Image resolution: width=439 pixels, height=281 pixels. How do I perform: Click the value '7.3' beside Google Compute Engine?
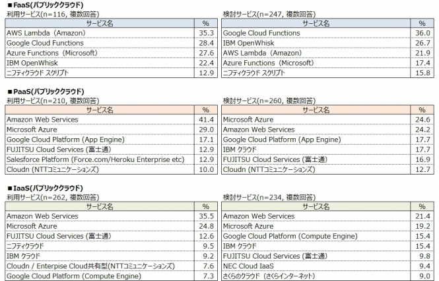[x=209, y=276]
